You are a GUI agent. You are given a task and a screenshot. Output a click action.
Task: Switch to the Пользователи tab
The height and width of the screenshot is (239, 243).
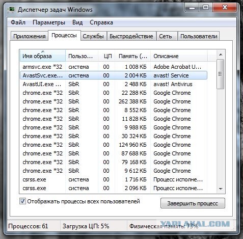point(199,36)
